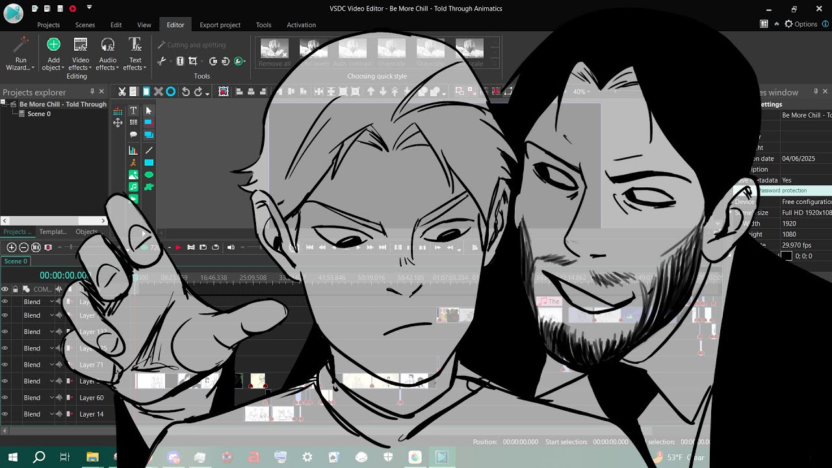Open the Projects ribbon tab
The height and width of the screenshot is (468, 832).
pyautogui.click(x=49, y=25)
